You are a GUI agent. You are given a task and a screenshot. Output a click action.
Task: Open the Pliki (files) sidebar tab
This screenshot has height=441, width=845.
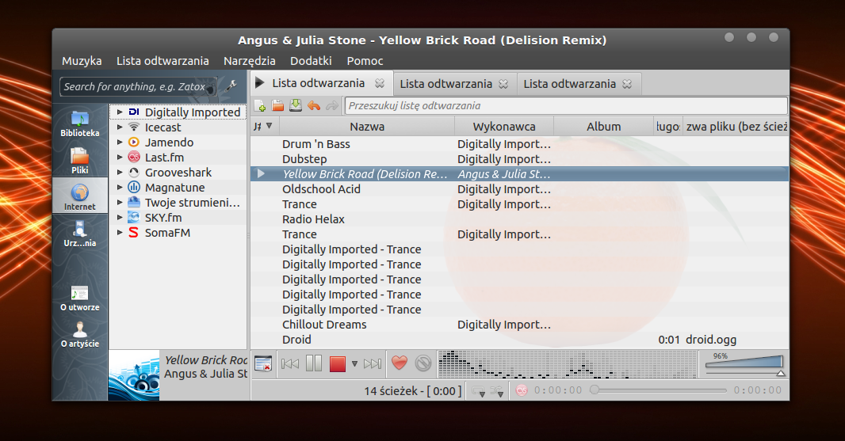80,160
